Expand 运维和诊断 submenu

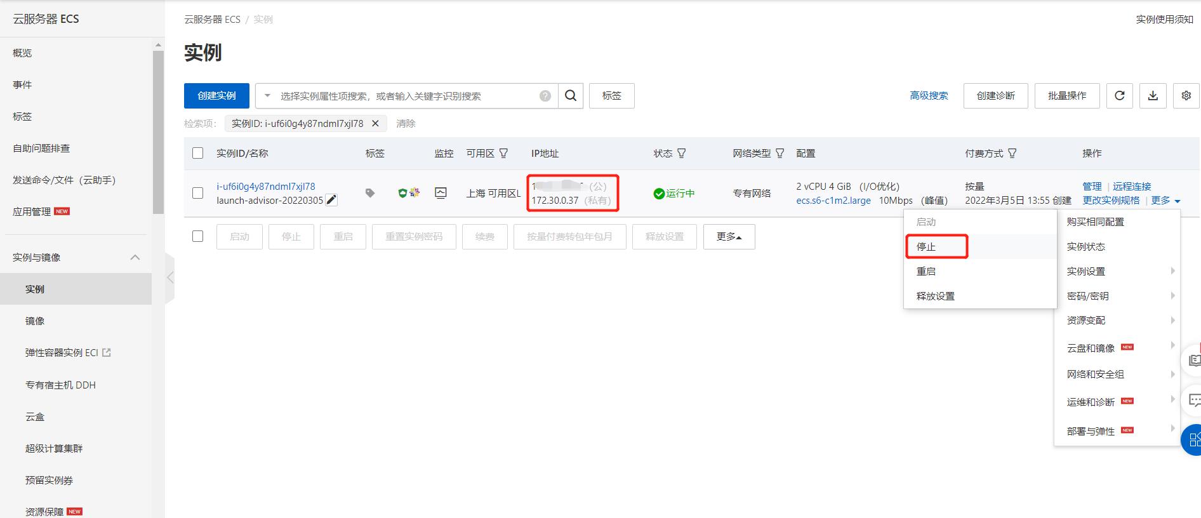coord(1117,402)
